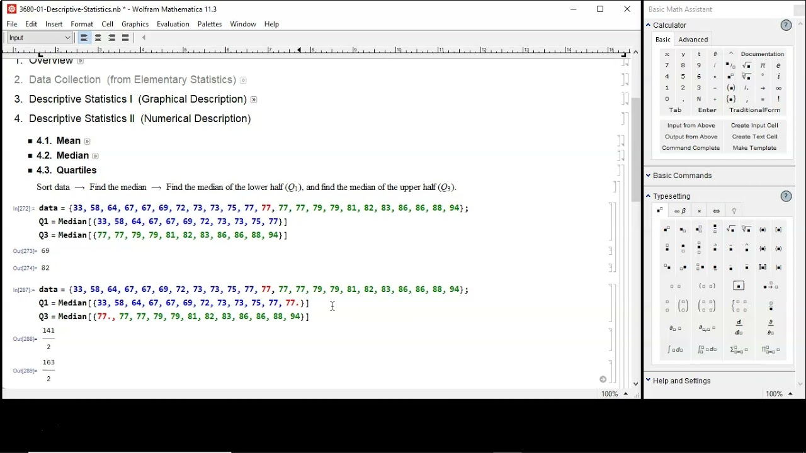Align text left in toolbar
806x453 pixels.
(x=84, y=38)
